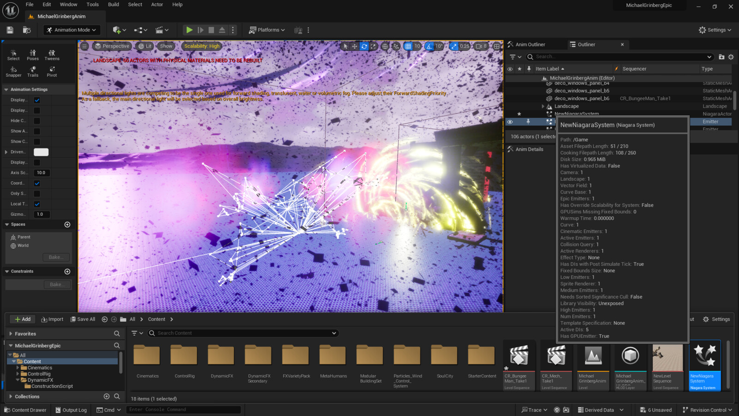Click the Import button
The height and width of the screenshot is (416, 739).
[x=52, y=319]
